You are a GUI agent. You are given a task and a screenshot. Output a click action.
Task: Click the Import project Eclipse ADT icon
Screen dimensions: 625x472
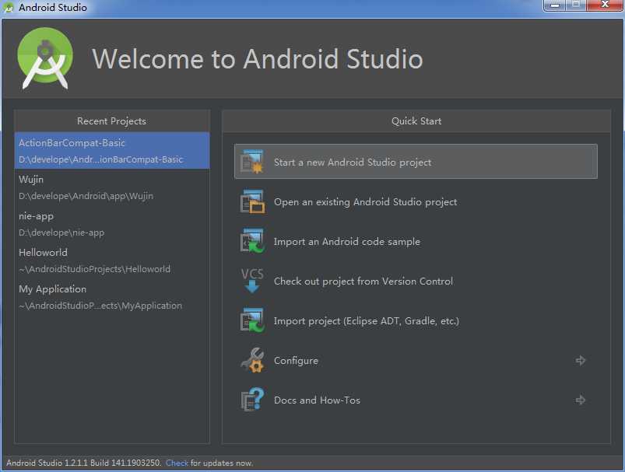tap(252, 320)
